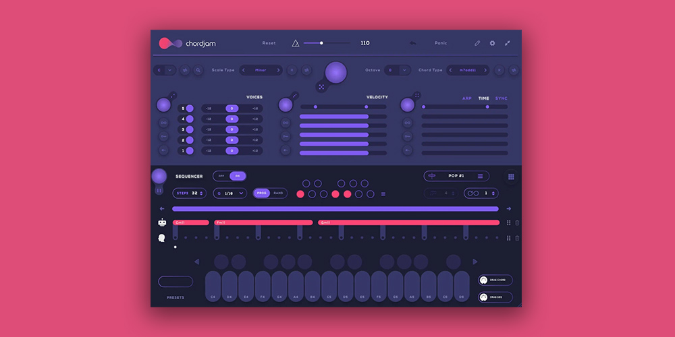This screenshot has height=337, width=675.
Task: Click the metronome icon next to tempo
Action: click(x=295, y=43)
